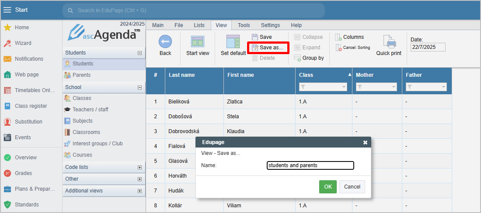
Task: Click the view Name input field
Action: (310, 165)
